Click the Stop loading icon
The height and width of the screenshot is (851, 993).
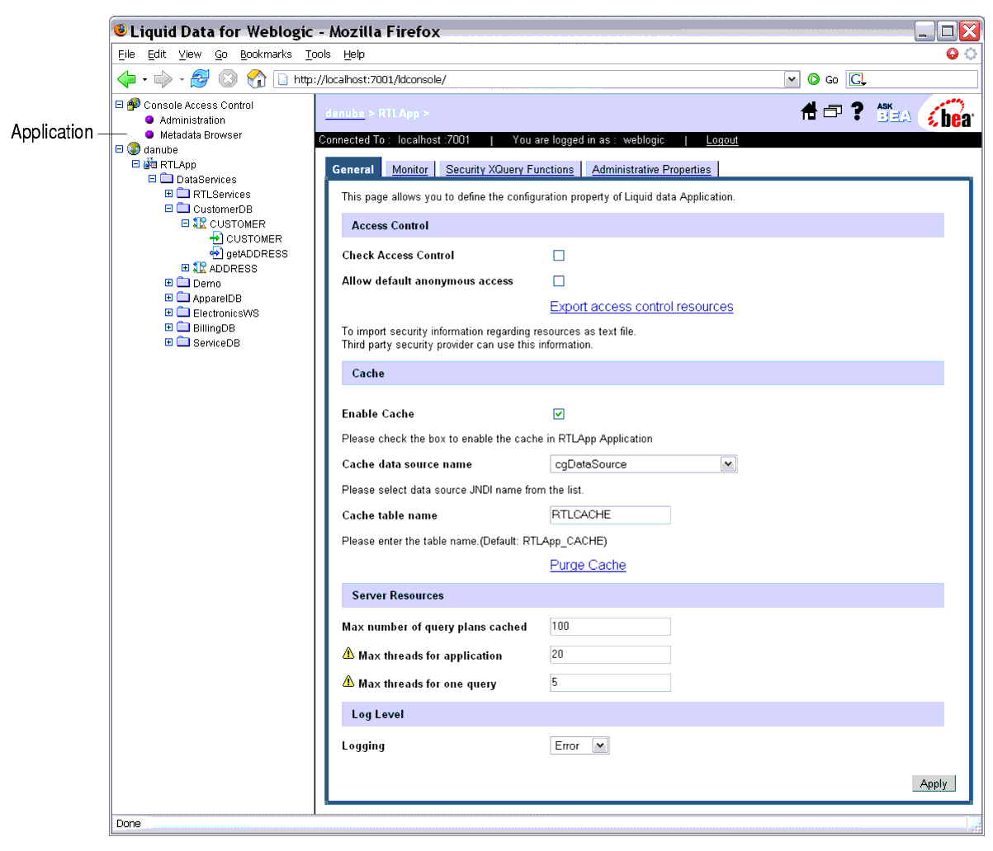pyautogui.click(x=228, y=78)
